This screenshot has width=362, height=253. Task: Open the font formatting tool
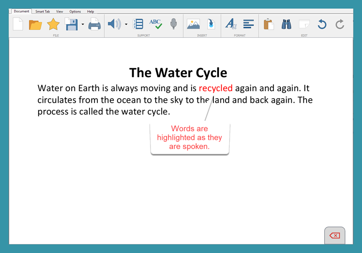(x=231, y=24)
